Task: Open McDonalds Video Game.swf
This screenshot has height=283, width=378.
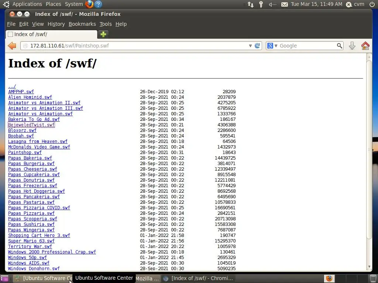Action: click(x=39, y=147)
